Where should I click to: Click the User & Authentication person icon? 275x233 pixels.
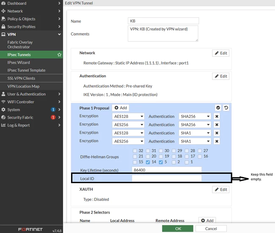click(x=3, y=94)
